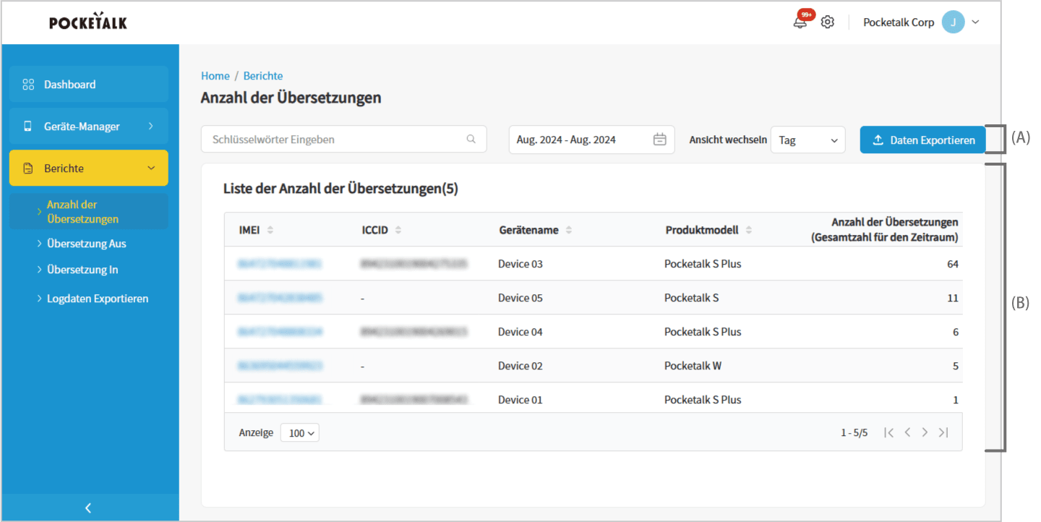Go to first page pagination icon
1041x522 pixels.
889,432
